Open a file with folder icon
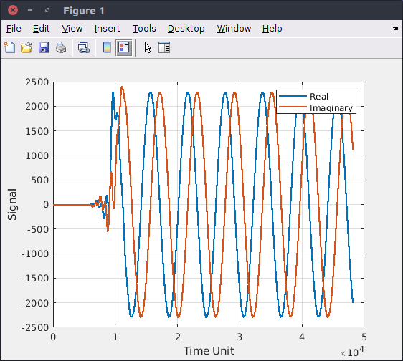The width and height of the screenshot is (403, 361). (27, 47)
